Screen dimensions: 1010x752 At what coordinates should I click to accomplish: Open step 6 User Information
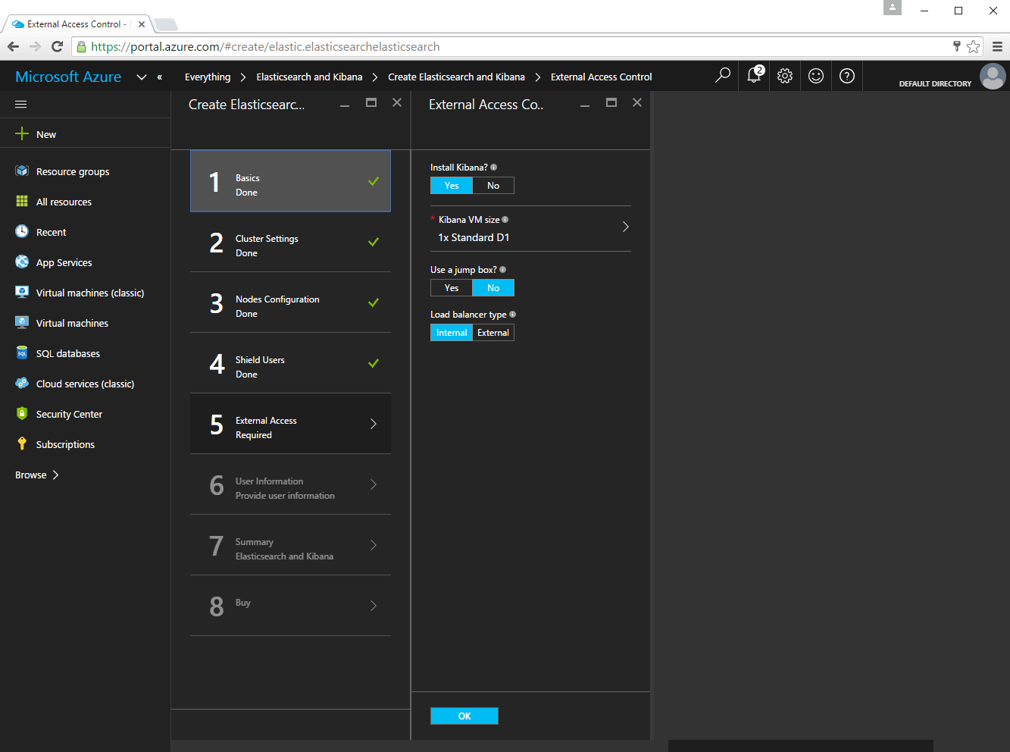tap(290, 484)
